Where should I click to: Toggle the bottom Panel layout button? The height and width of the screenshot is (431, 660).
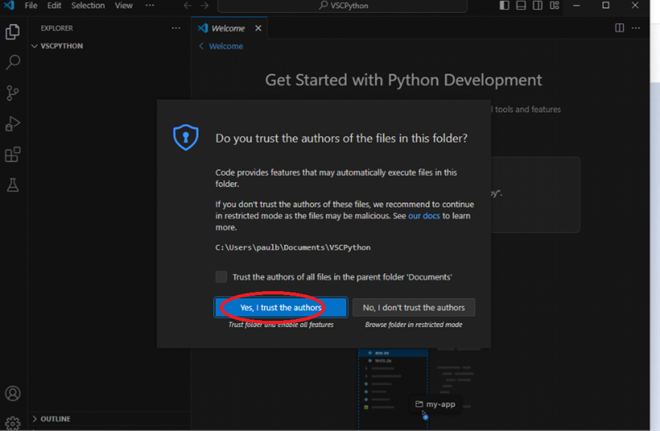521,6
